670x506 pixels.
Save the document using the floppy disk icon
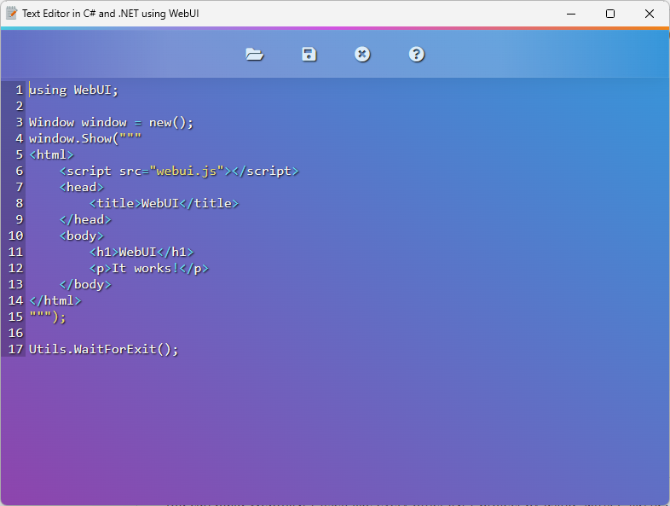tap(309, 55)
